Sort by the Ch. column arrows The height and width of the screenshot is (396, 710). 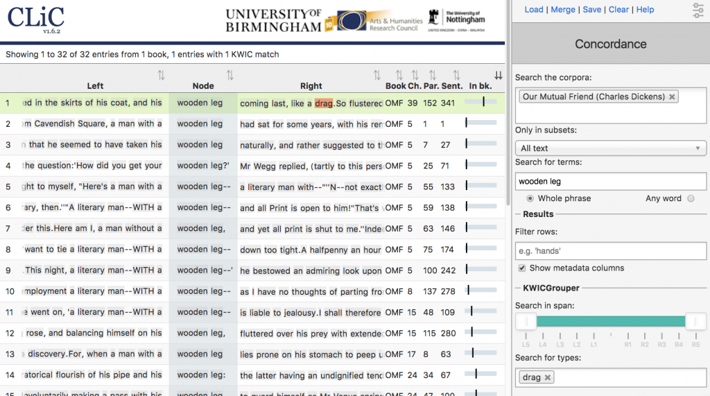(415, 75)
